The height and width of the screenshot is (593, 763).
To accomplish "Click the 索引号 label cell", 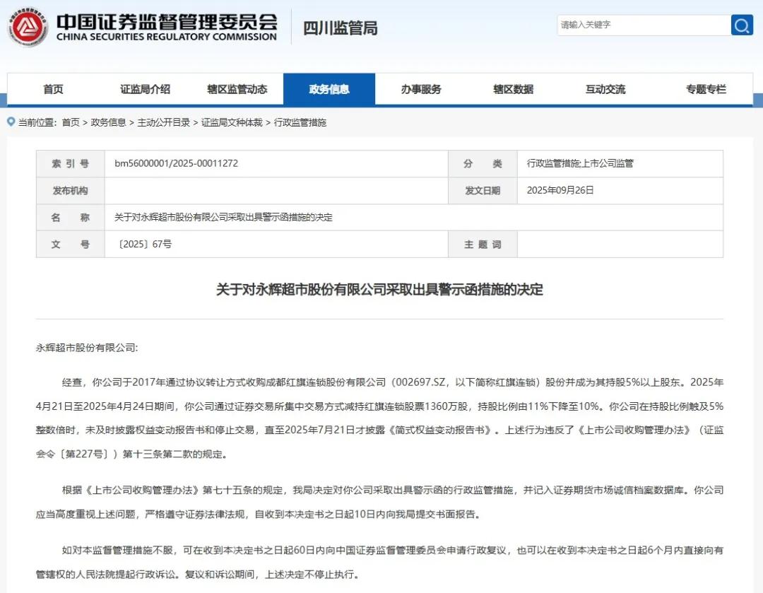I will pyautogui.click(x=71, y=163).
